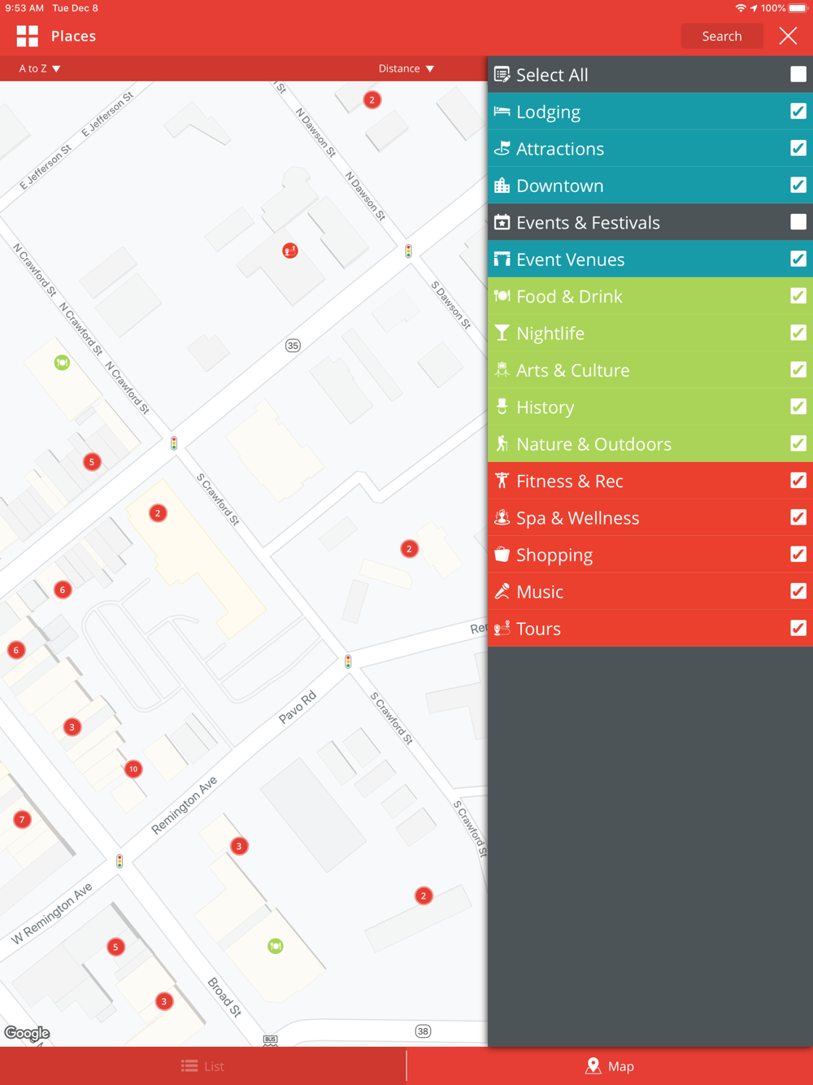Click the Fitness & Rec weightlifter icon
The image size is (813, 1085).
(502, 481)
